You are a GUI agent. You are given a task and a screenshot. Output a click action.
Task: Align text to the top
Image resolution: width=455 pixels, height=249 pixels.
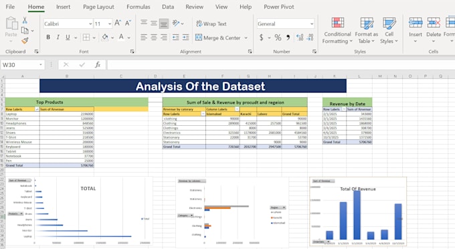click(144, 23)
